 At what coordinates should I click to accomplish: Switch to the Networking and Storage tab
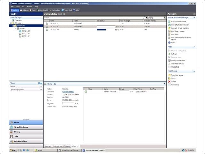coord(61,146)
